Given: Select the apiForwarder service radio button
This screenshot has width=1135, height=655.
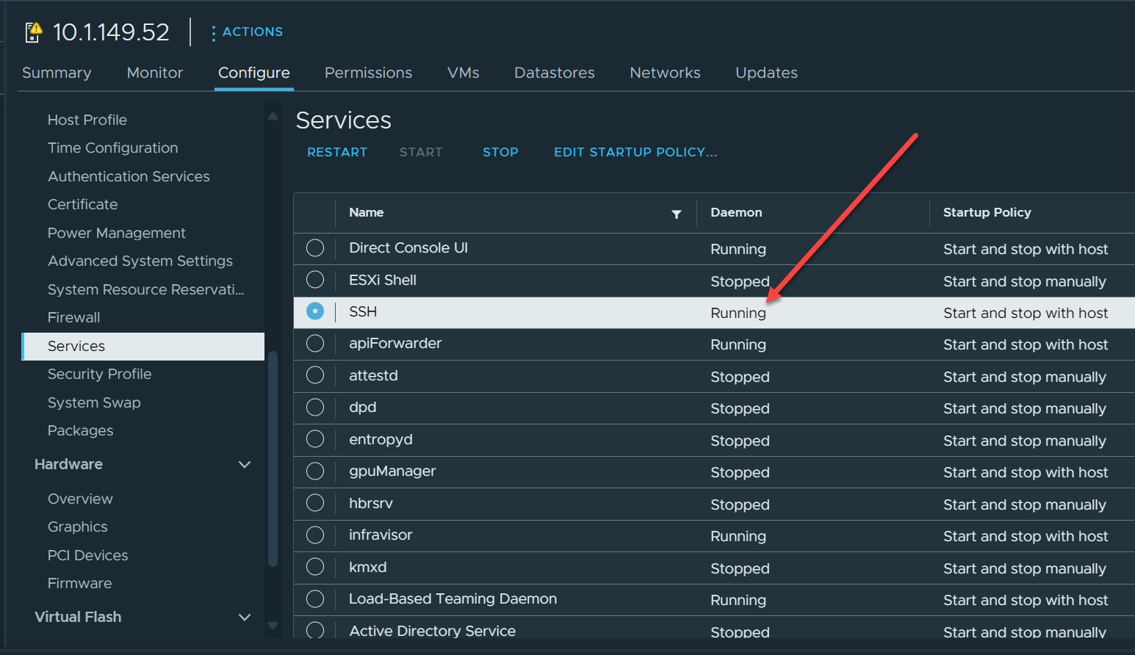Looking at the screenshot, I should click(315, 344).
